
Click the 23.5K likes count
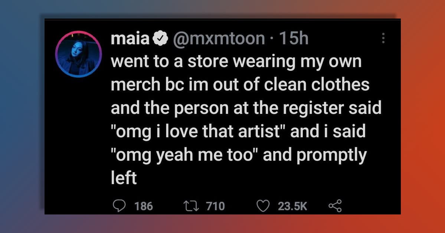pos(292,206)
